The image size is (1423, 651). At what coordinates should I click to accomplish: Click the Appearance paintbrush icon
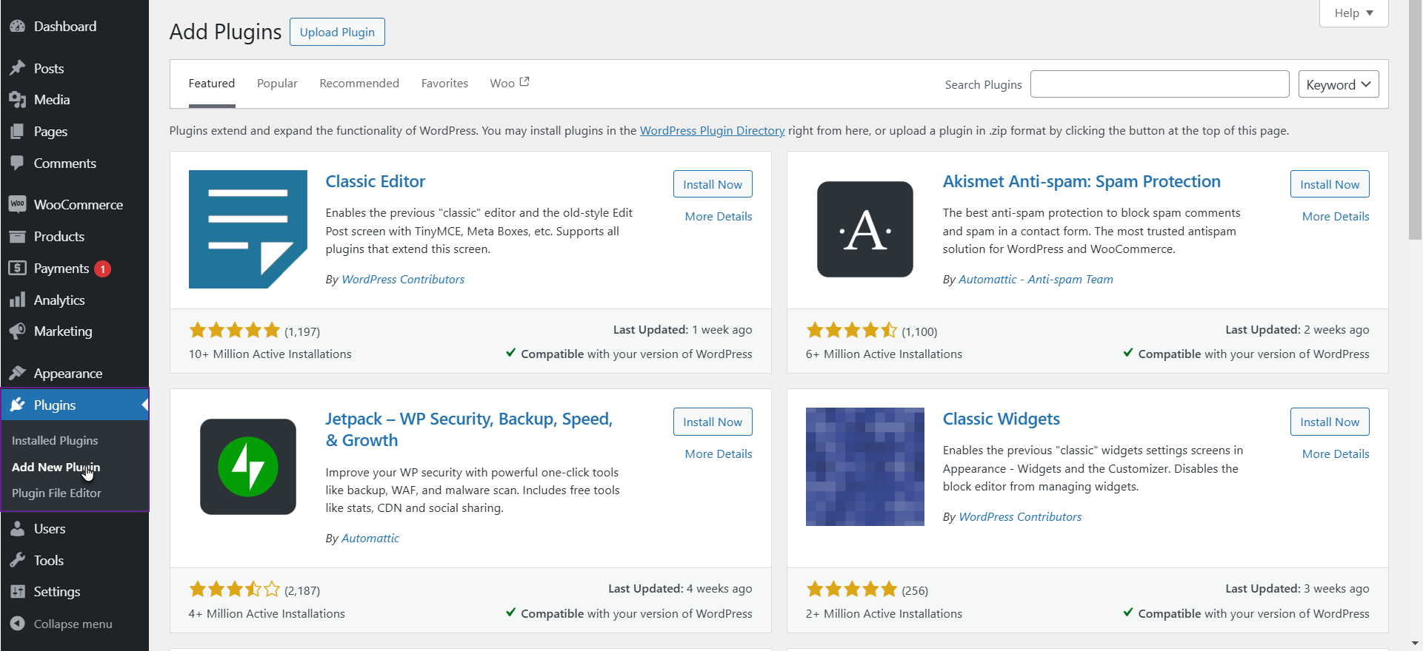18,373
